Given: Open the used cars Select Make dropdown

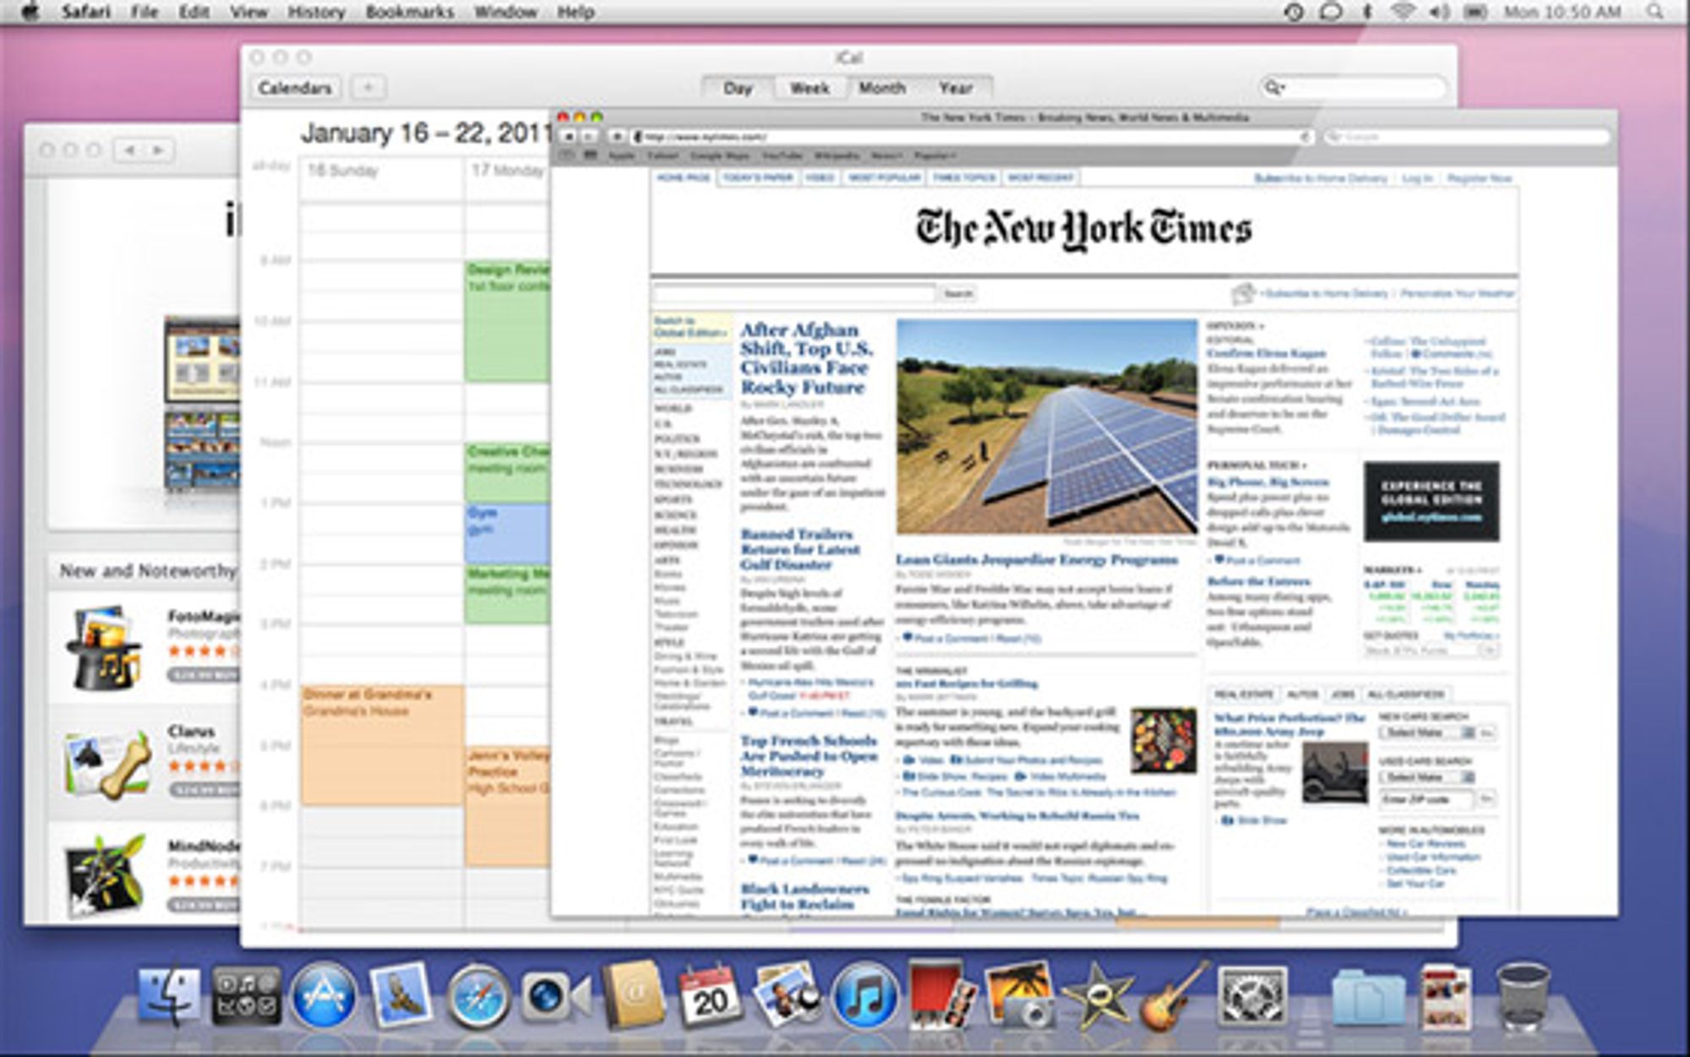Looking at the screenshot, I should click(1428, 776).
